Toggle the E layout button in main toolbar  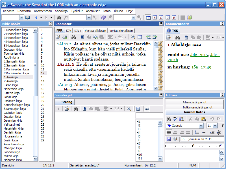click(174, 18)
